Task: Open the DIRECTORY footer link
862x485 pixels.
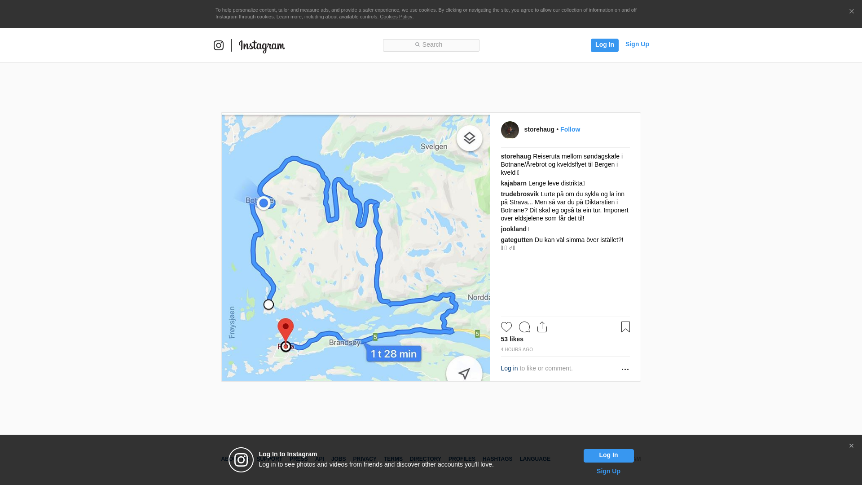Action: [x=426, y=459]
